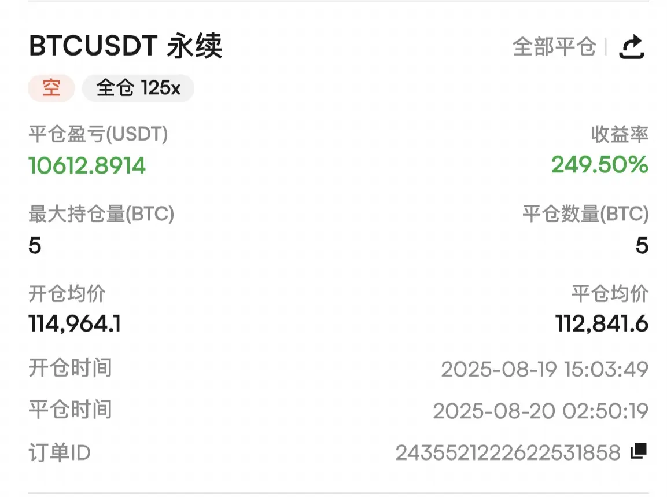Select the opening average price 114,964.1
Screen dimensions: 667x497
pyautogui.click(x=75, y=324)
